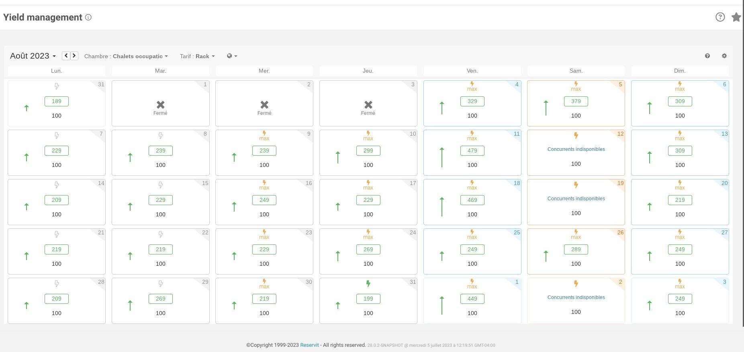
Task: Click the Jeu. column header
Action: click(368, 71)
